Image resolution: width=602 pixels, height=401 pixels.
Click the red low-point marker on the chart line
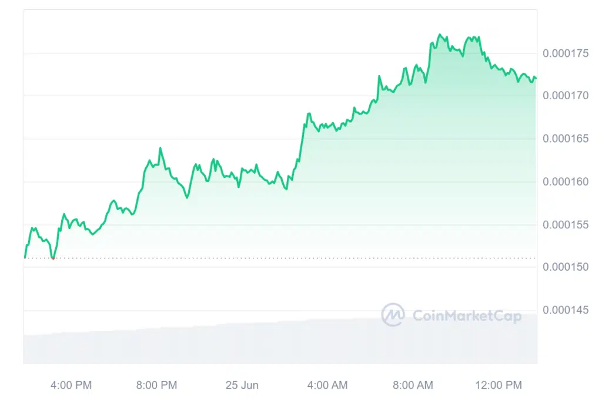[53, 258]
